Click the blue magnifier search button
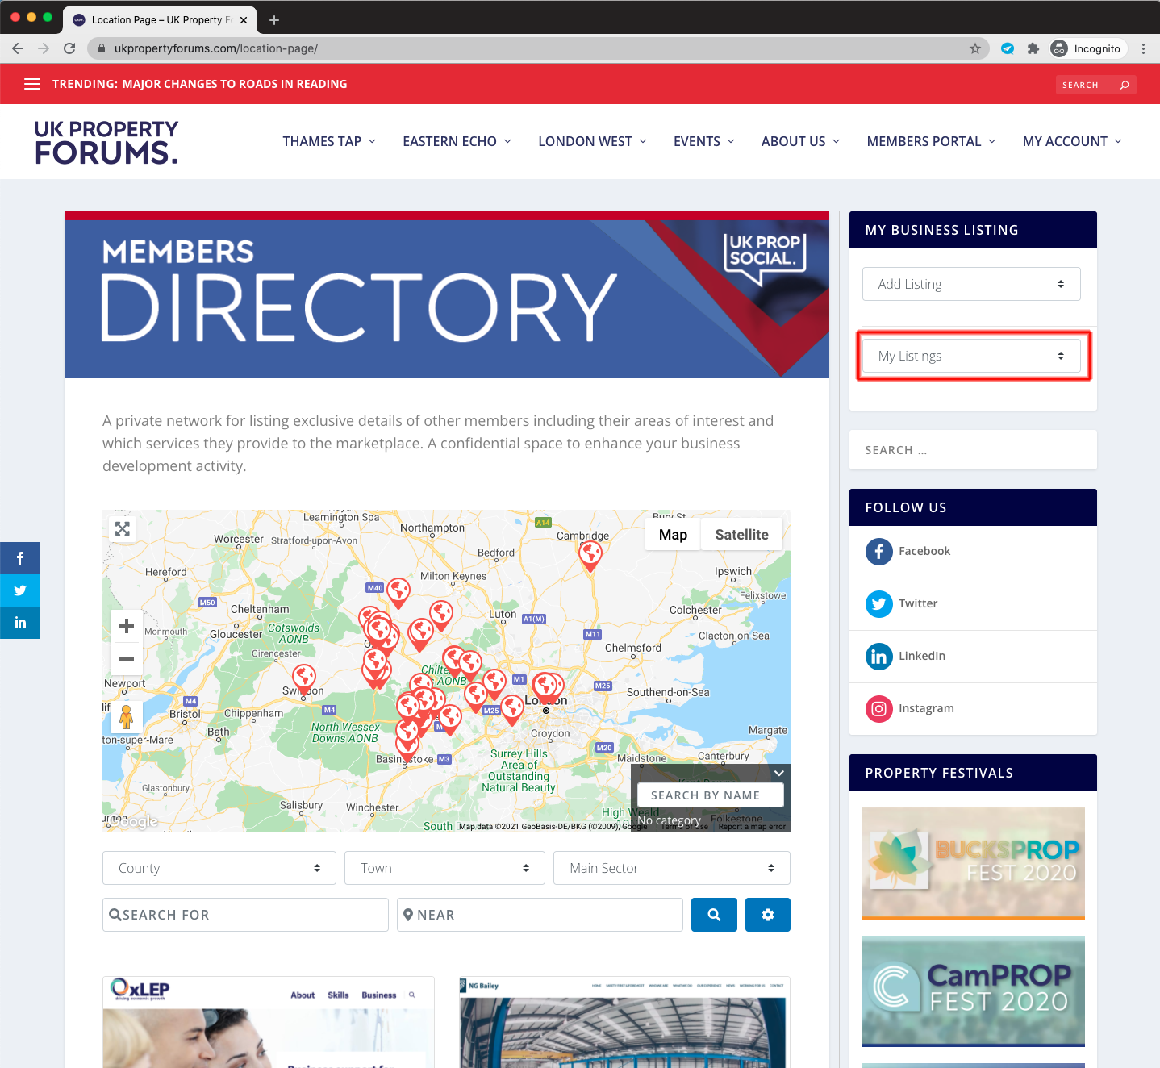The width and height of the screenshot is (1160, 1068). pyautogui.click(x=714, y=915)
